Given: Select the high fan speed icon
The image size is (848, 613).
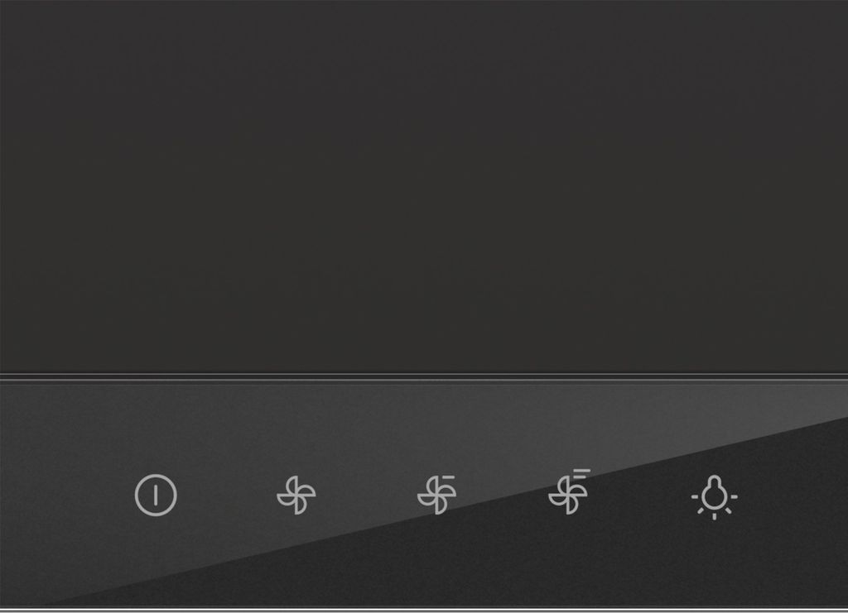Looking at the screenshot, I should point(569,491).
